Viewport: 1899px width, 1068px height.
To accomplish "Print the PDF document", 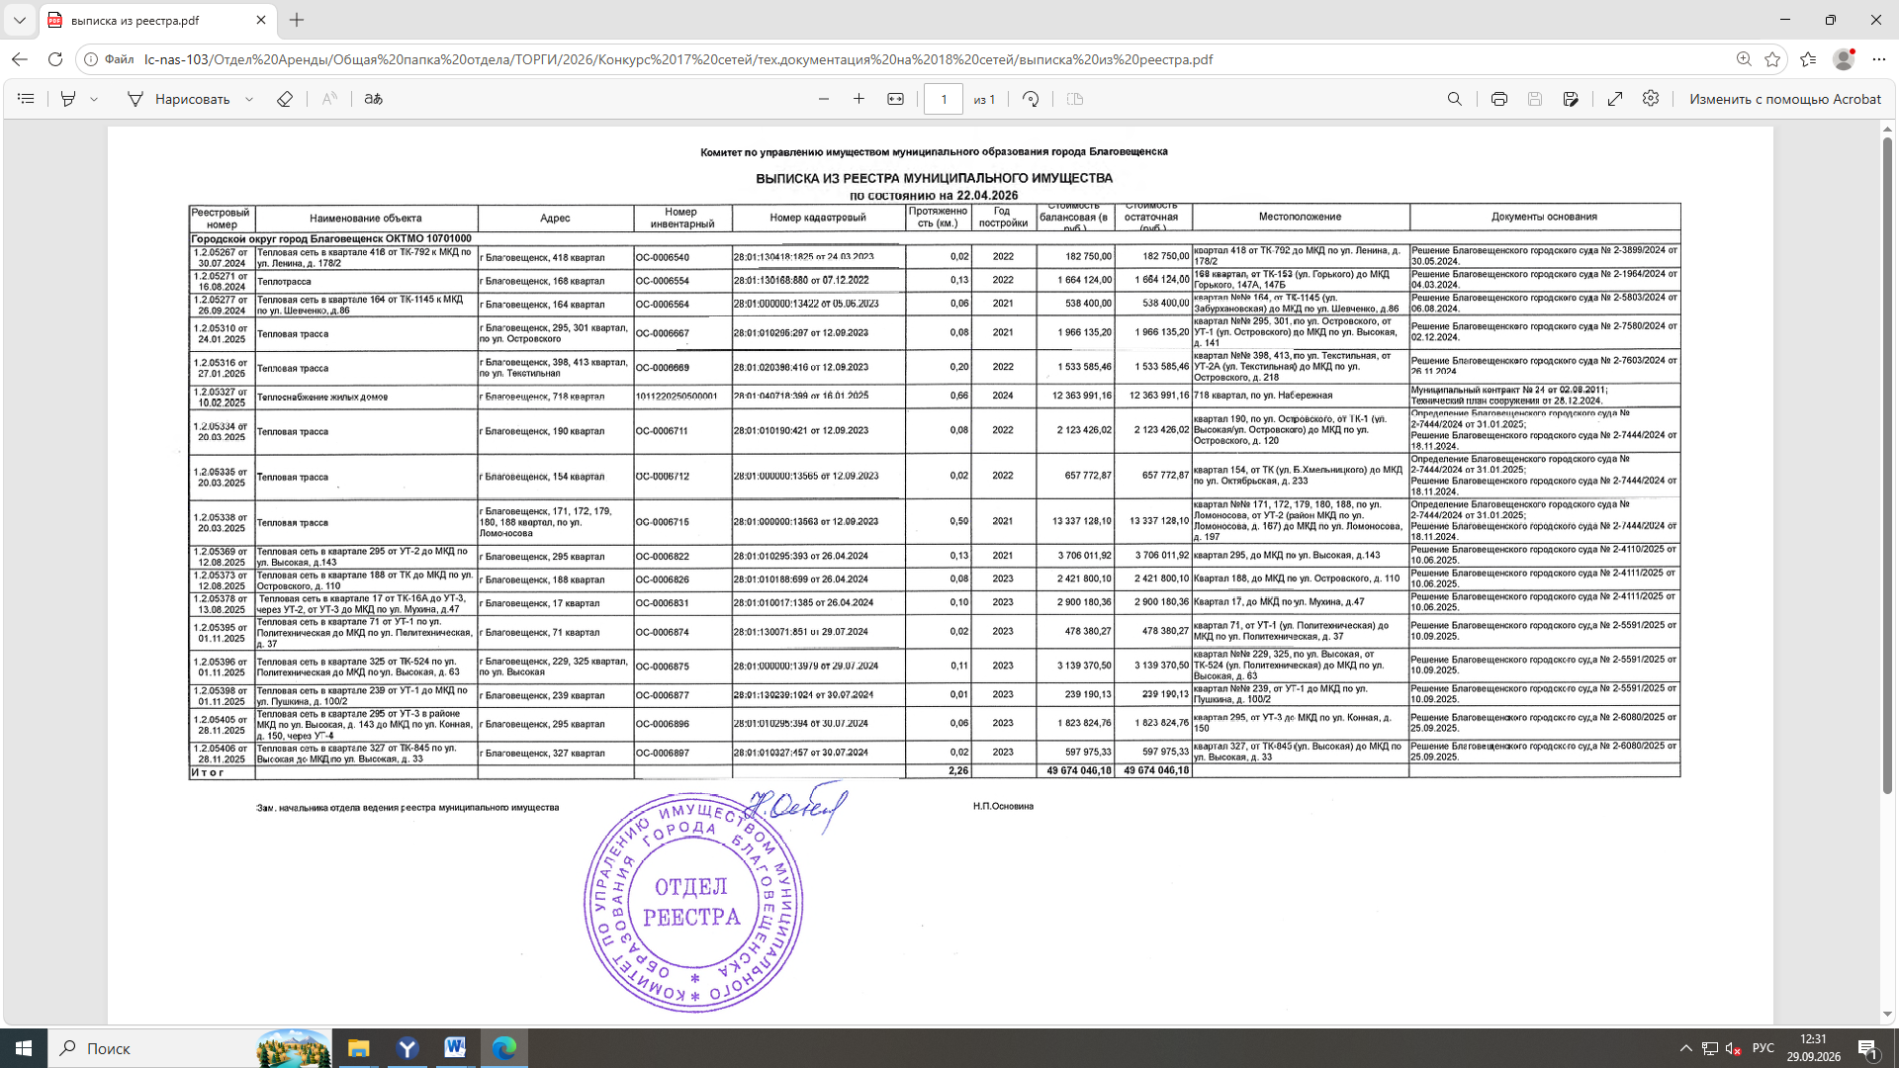I will tap(1499, 99).
